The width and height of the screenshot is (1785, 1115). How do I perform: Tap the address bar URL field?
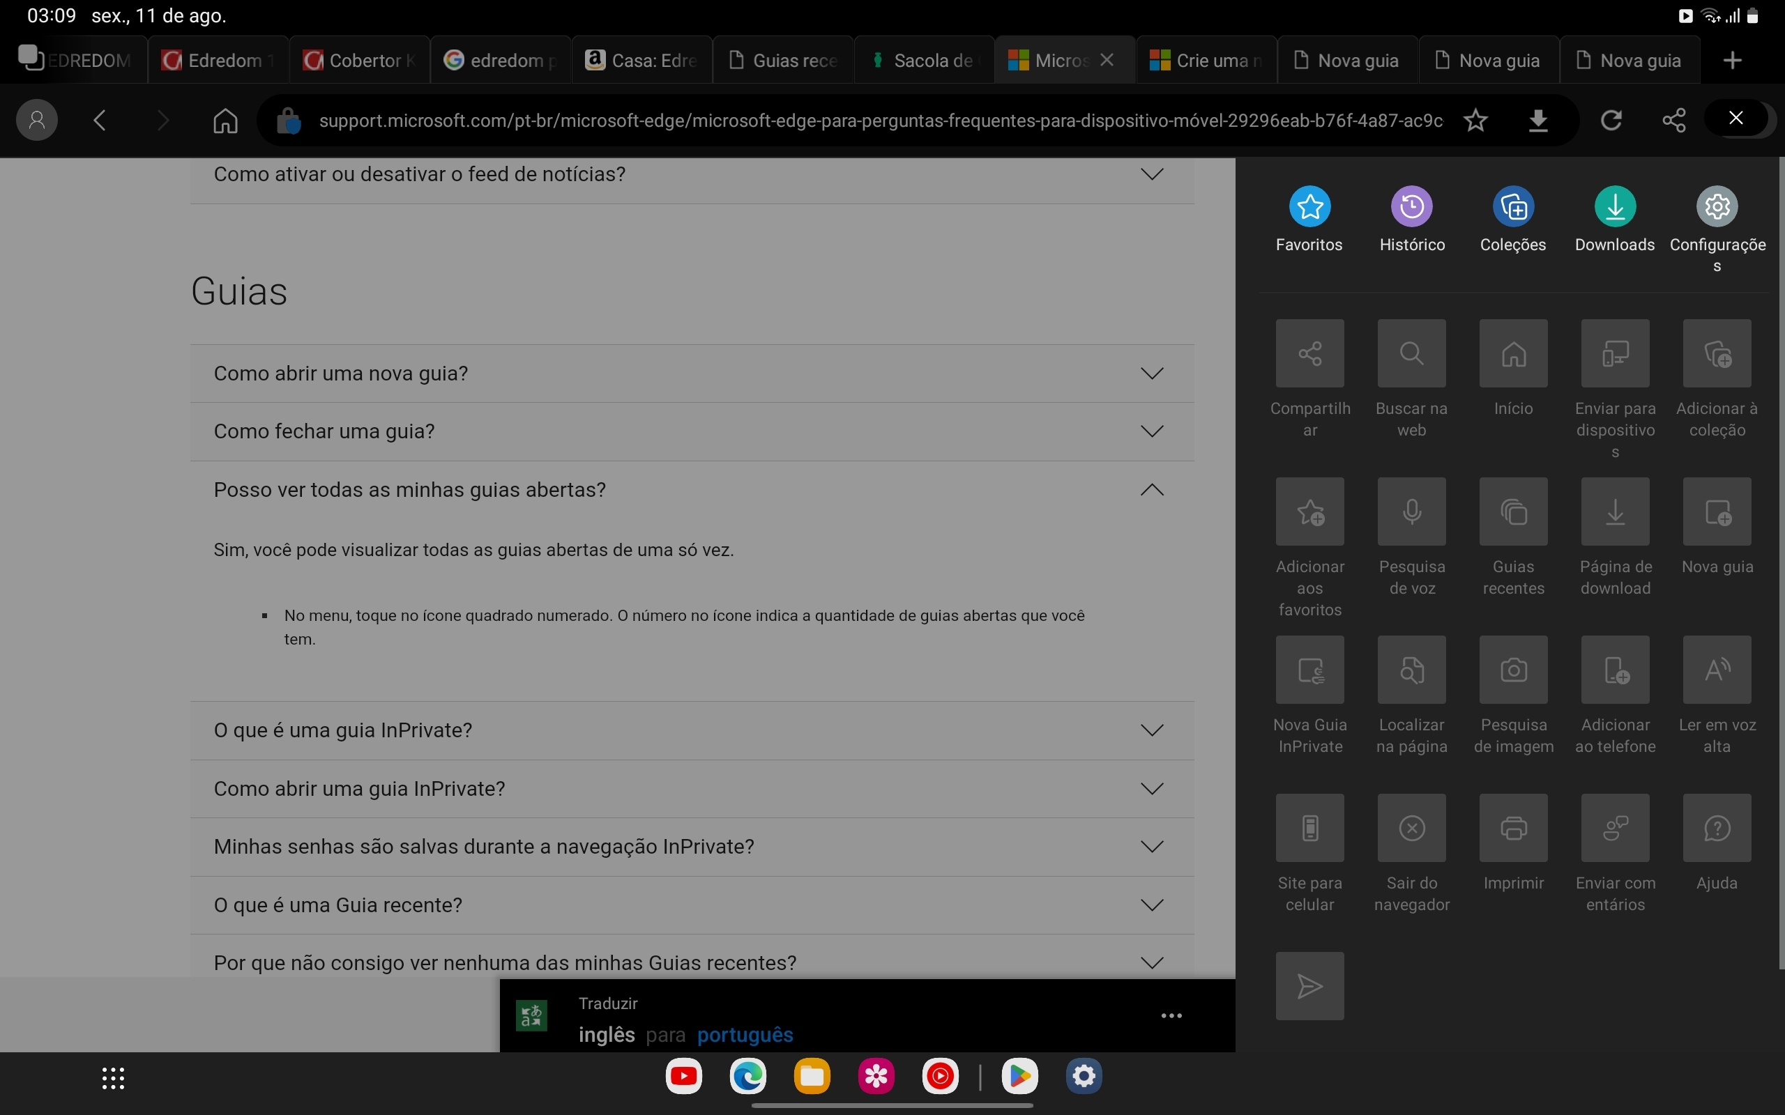(878, 120)
